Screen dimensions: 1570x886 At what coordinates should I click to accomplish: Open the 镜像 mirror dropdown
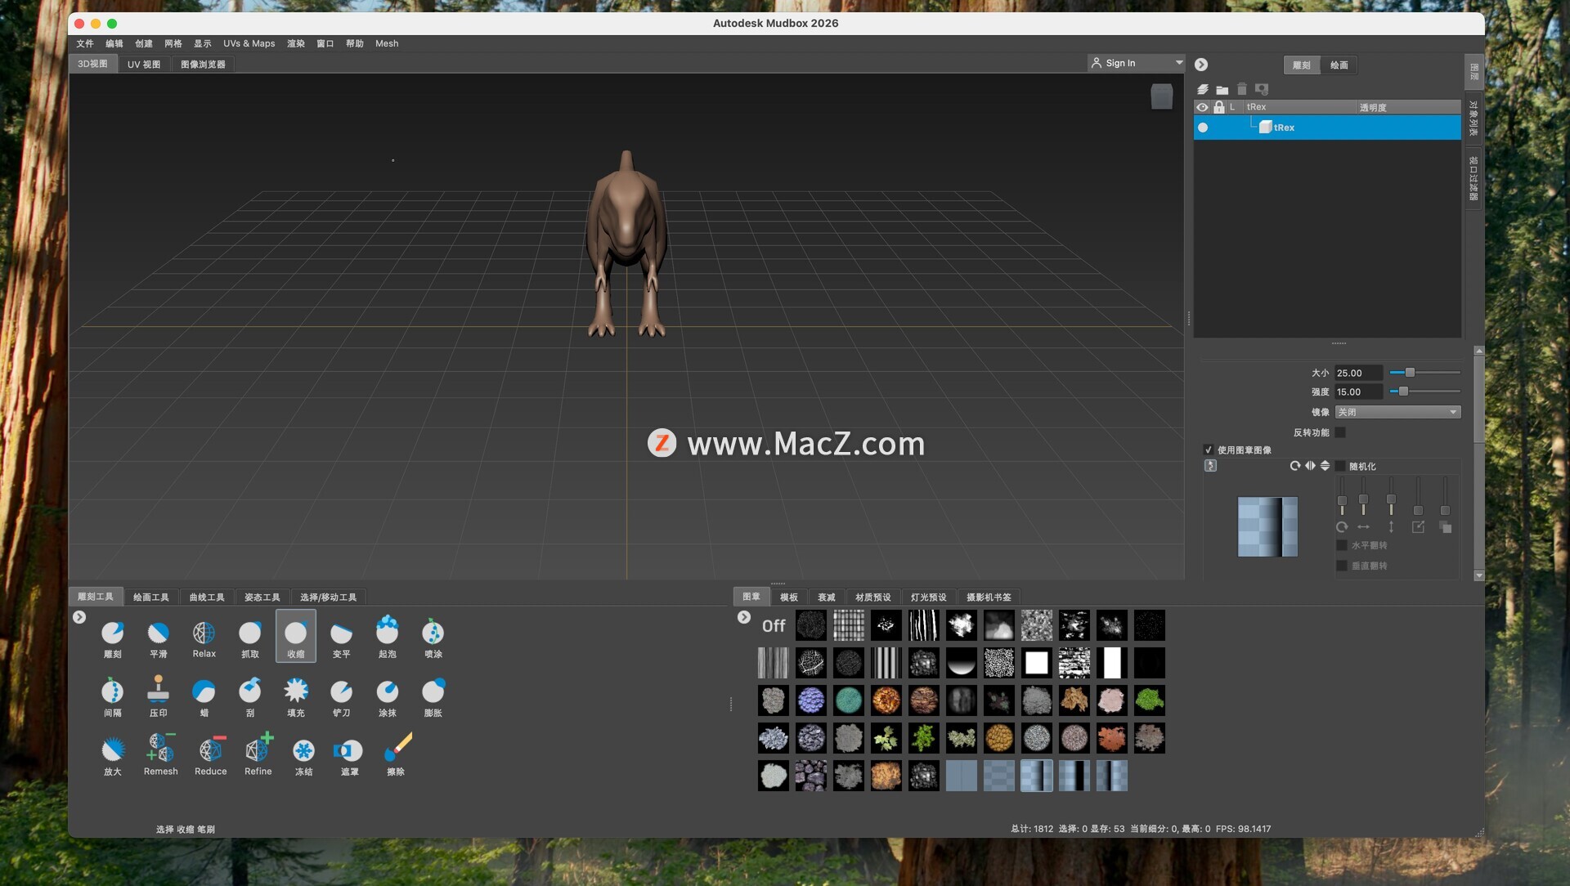[1398, 412]
